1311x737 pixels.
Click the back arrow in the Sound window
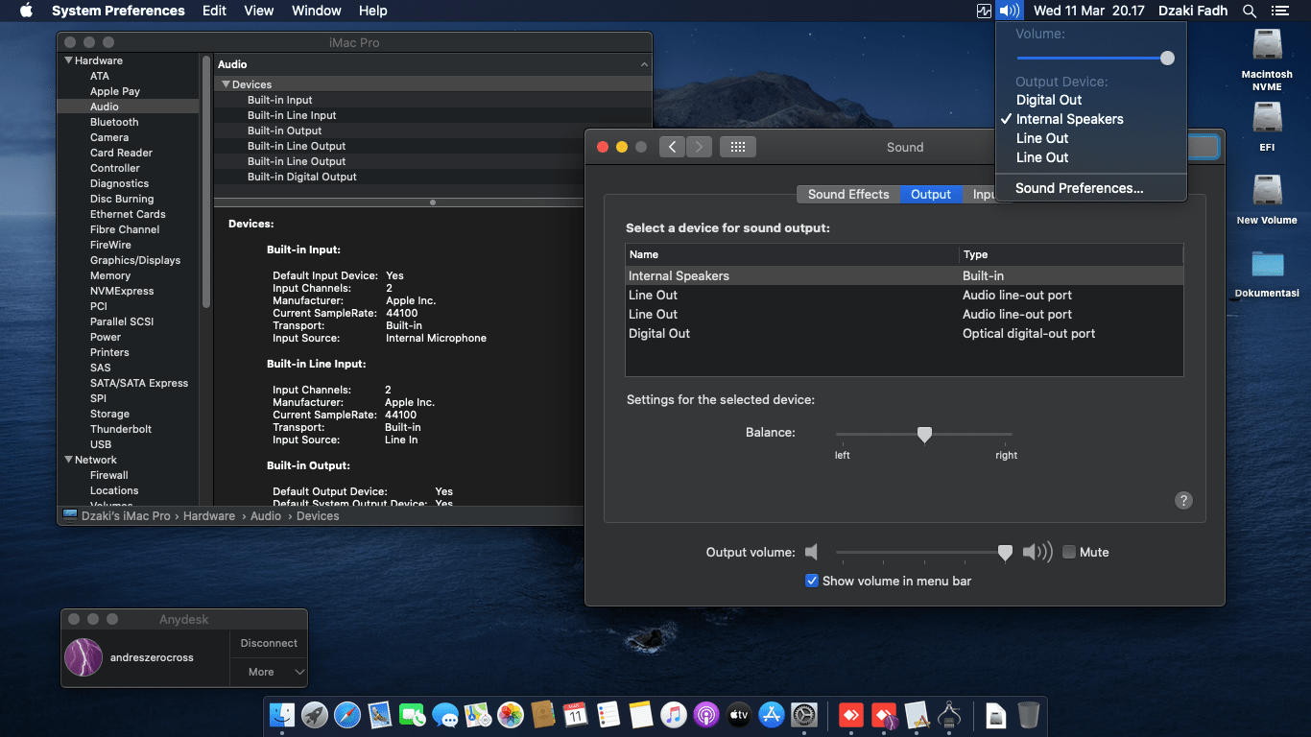coord(672,147)
